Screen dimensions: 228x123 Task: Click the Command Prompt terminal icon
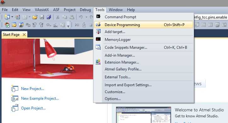[x=98, y=16]
